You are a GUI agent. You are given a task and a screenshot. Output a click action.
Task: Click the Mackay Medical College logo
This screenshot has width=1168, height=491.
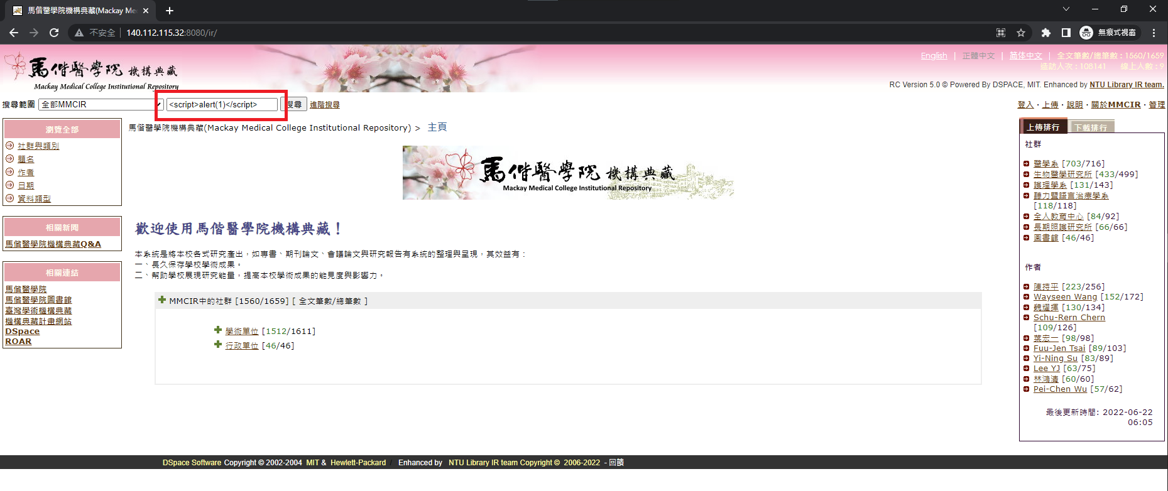click(92, 72)
